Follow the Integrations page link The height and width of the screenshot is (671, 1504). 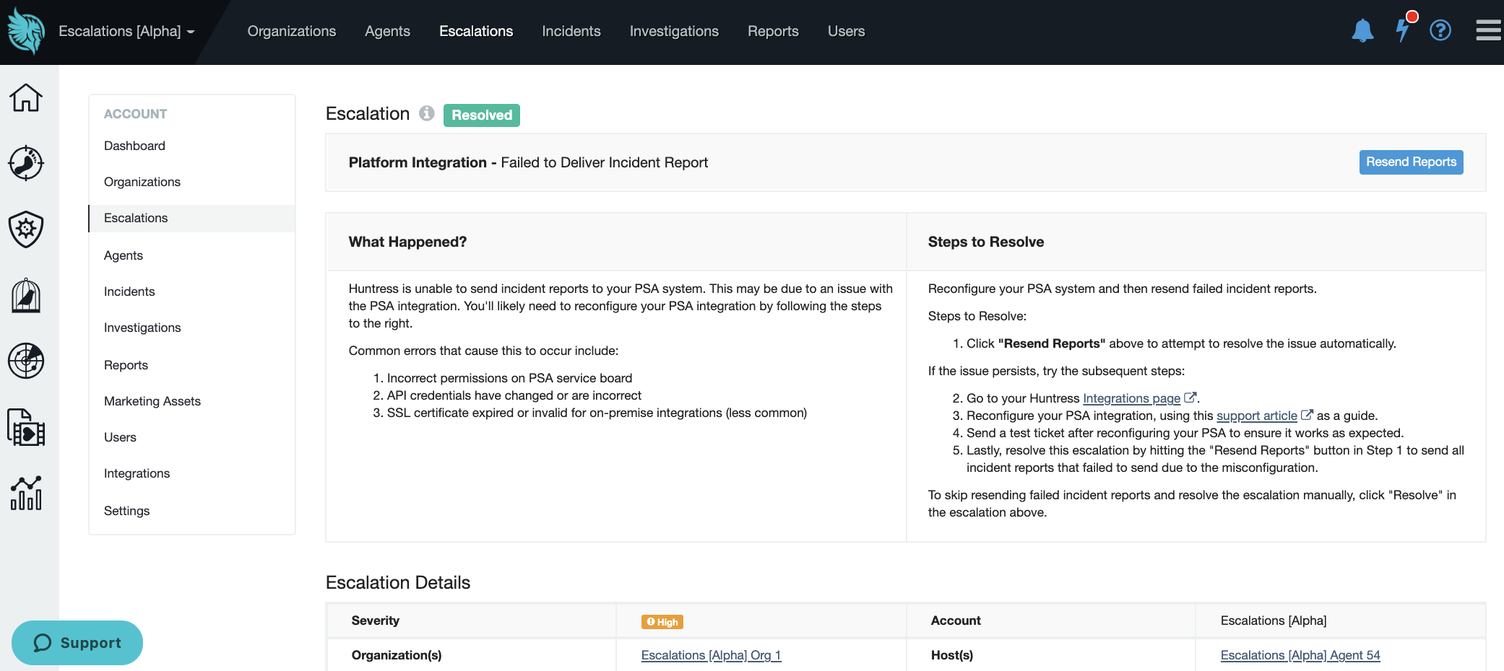(x=1131, y=398)
